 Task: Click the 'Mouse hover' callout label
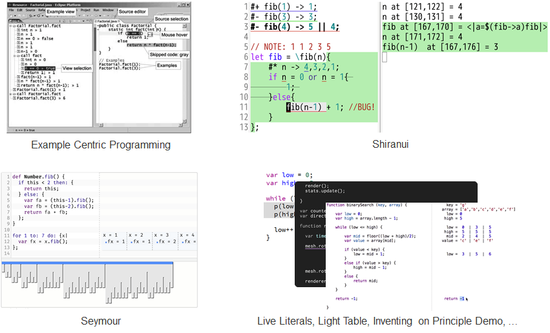click(x=173, y=35)
